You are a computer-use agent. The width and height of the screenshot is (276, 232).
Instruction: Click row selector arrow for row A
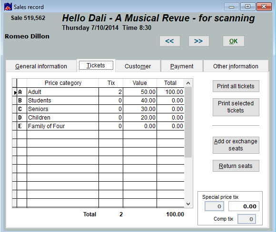click(15, 92)
